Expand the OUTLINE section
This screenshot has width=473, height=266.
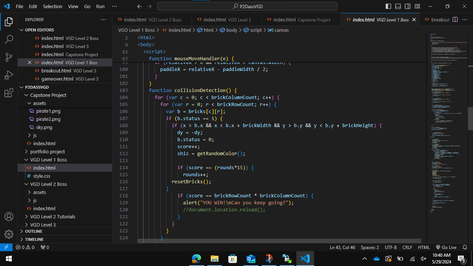(x=34, y=231)
